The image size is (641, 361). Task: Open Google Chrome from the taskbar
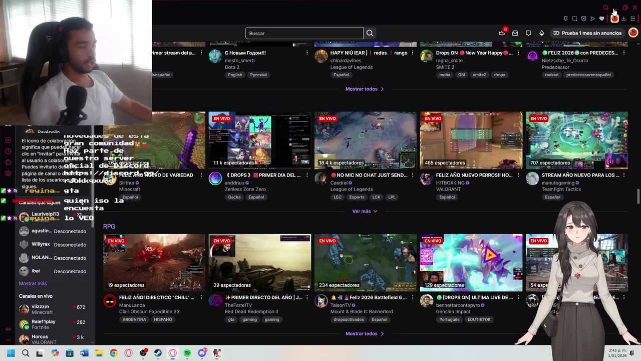[114, 353]
